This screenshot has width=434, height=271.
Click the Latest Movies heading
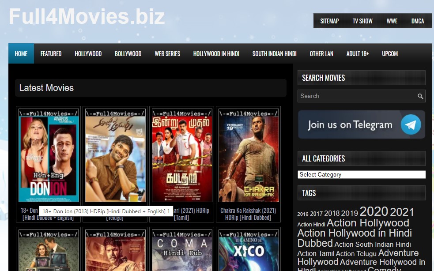pos(46,88)
